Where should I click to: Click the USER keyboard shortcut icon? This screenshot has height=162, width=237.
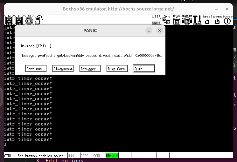tap(156, 20)
